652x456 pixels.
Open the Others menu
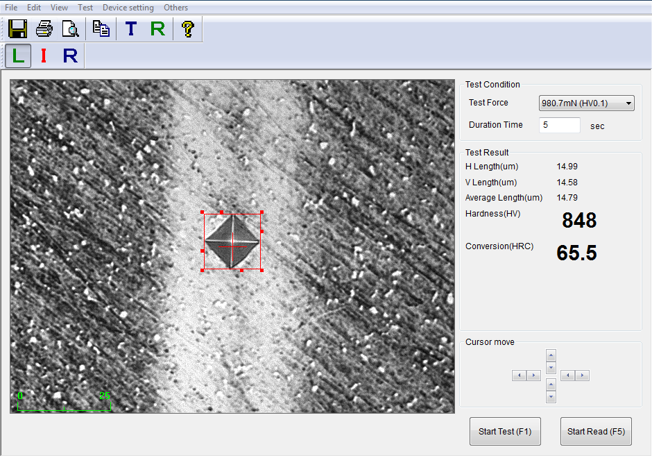point(175,8)
